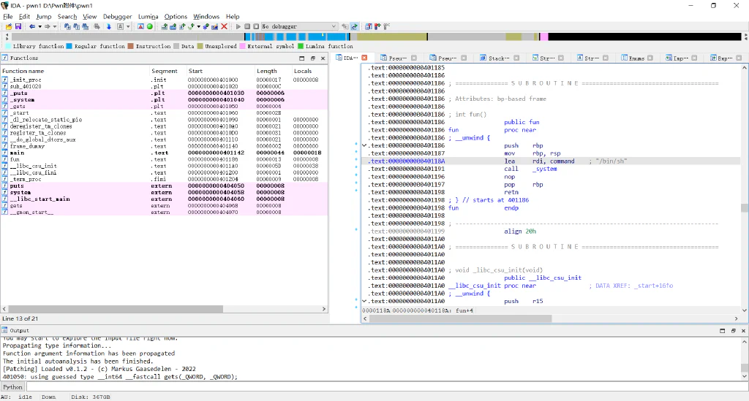Sort by the Function name column header
The image size is (749, 401).
[x=75, y=71]
